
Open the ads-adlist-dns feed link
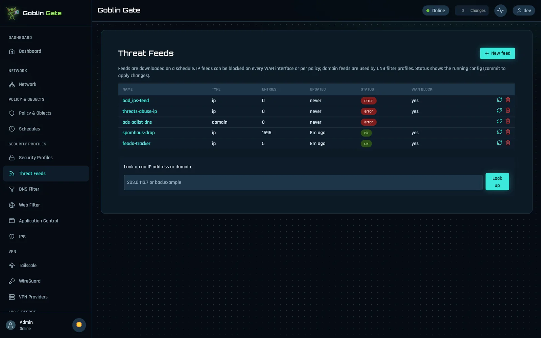point(137,122)
